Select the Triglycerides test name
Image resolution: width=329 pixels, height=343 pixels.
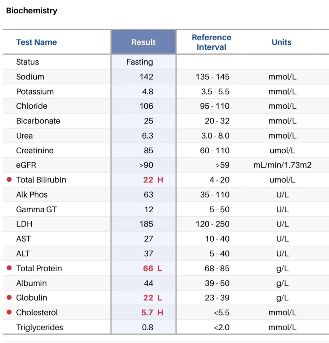[40, 327]
